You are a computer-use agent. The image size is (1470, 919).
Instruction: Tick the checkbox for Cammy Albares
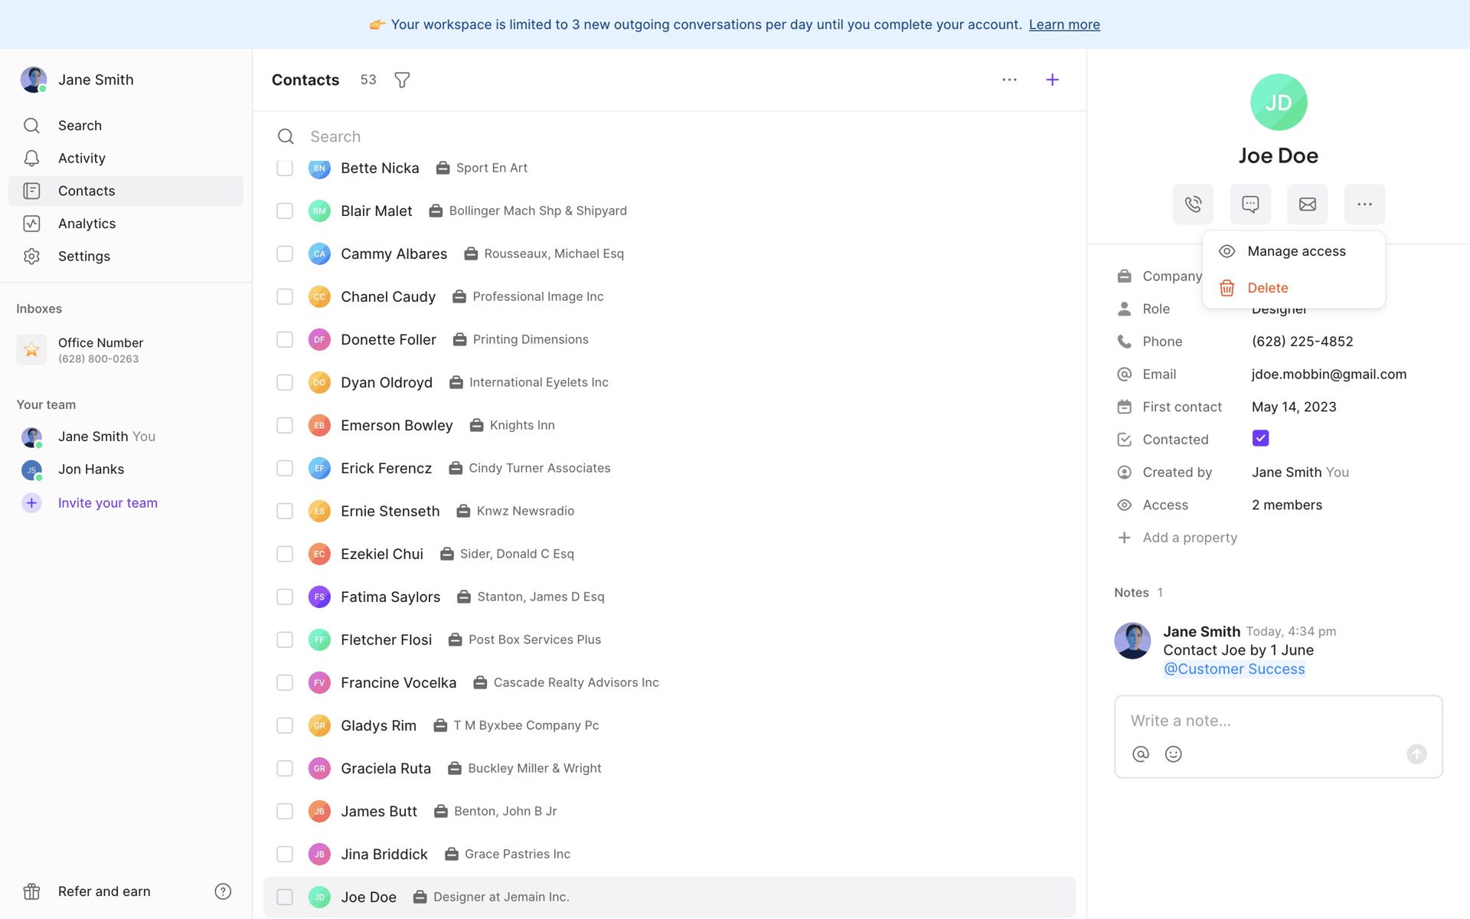(x=285, y=253)
